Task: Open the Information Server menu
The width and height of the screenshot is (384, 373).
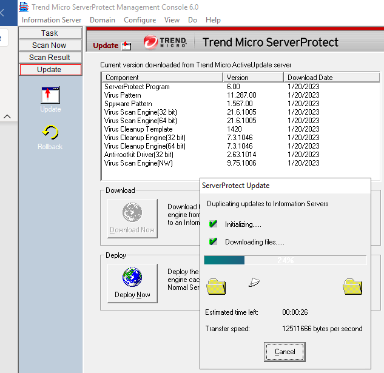Action: pos(52,20)
